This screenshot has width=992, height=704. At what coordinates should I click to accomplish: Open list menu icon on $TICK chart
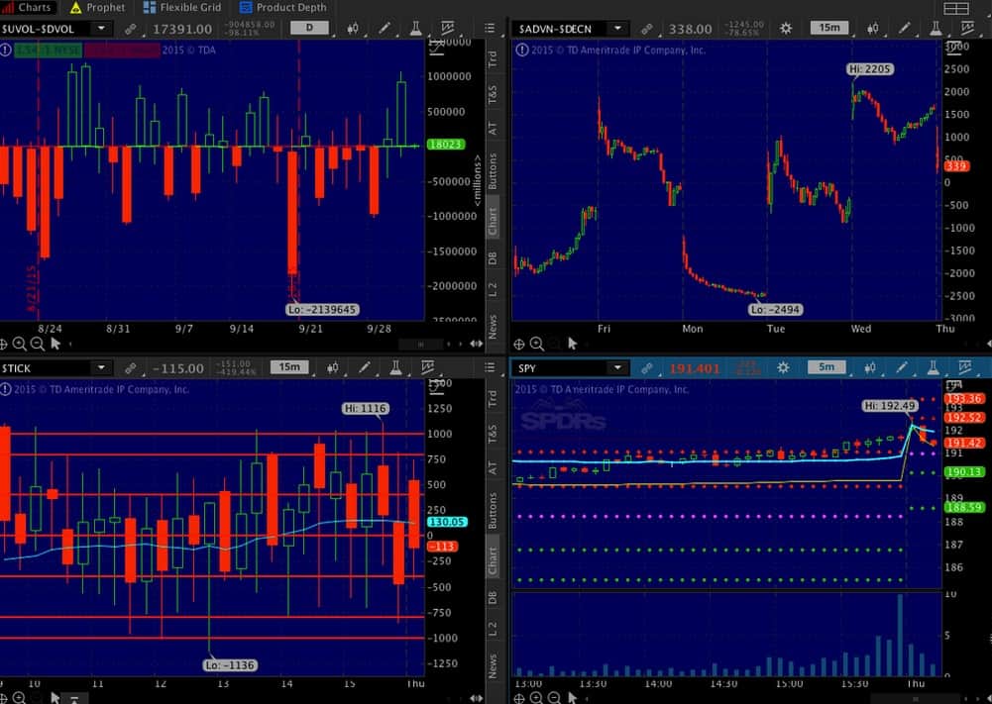point(490,367)
